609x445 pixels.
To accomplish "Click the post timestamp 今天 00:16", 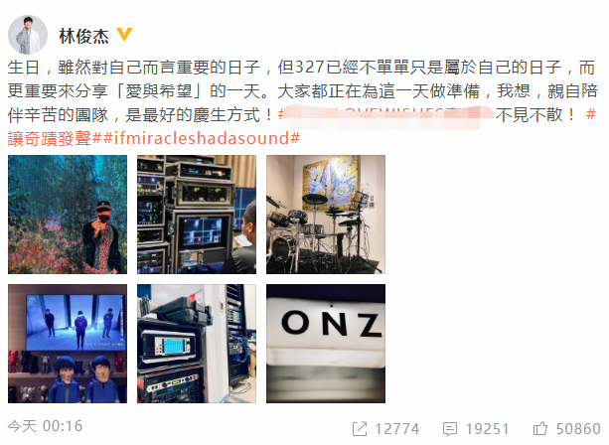I will (x=45, y=426).
